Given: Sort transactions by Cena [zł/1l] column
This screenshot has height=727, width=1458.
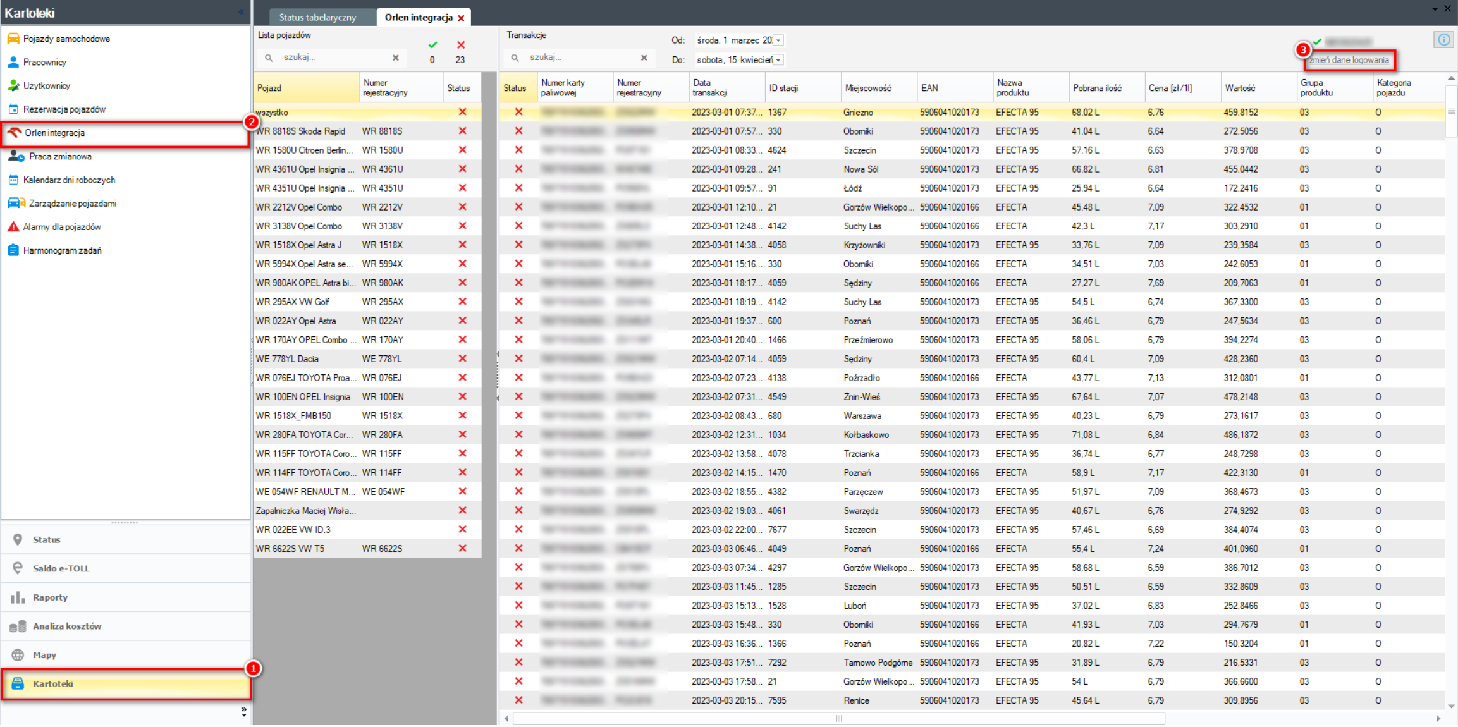Looking at the screenshot, I should pyautogui.click(x=1182, y=88).
